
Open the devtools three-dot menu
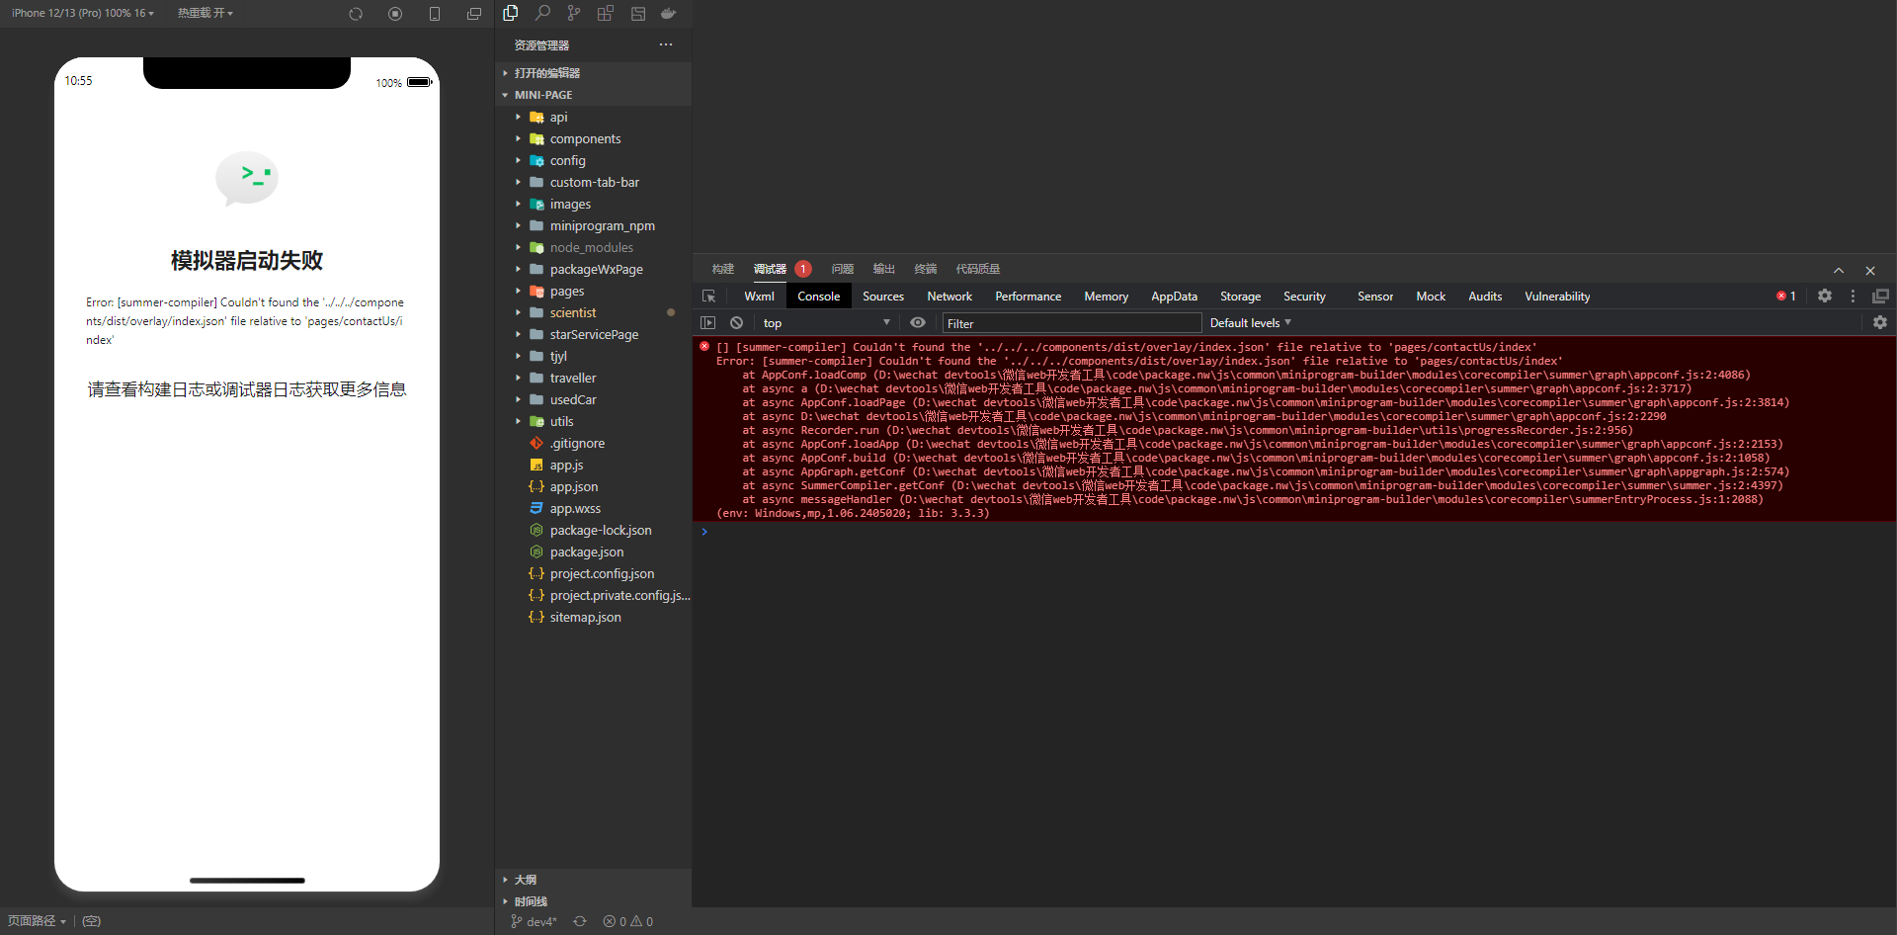[x=1854, y=296]
